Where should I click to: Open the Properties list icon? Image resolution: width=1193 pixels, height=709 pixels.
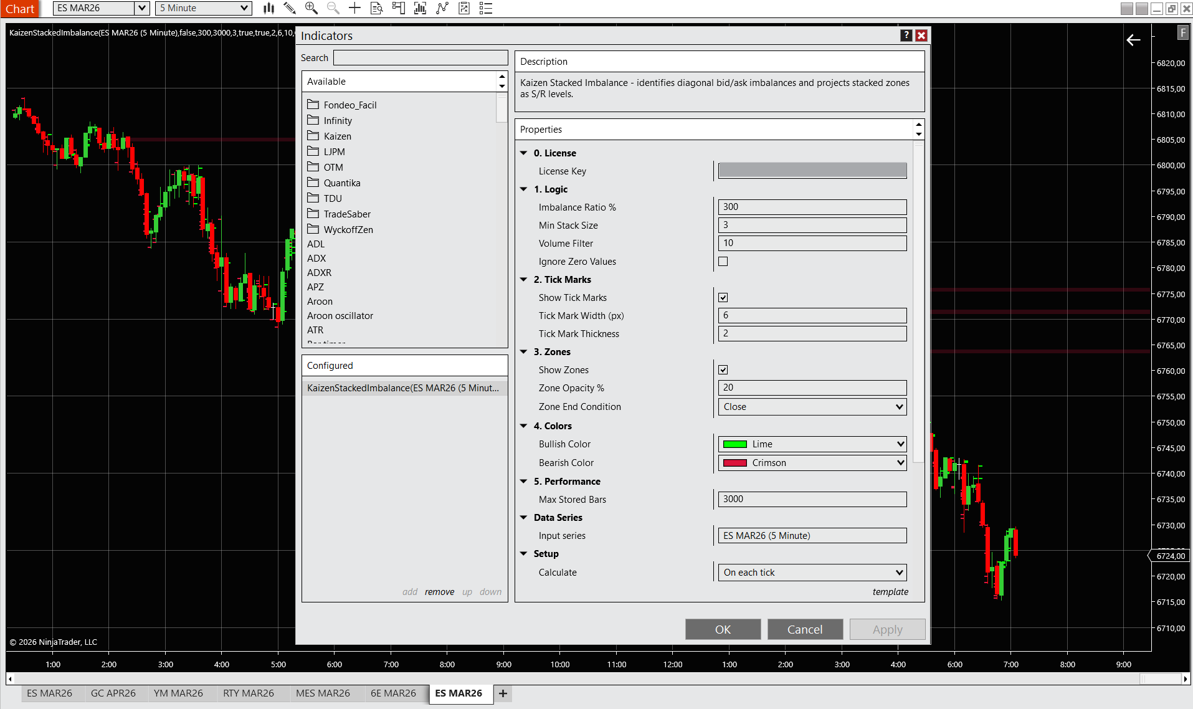486,8
